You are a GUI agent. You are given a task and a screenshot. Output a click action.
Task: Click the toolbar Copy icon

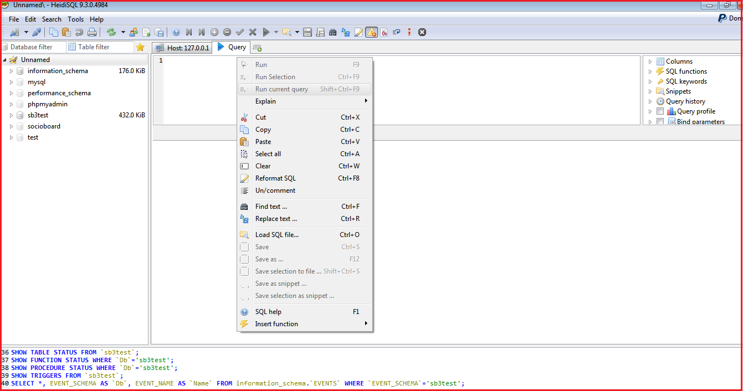coord(54,32)
